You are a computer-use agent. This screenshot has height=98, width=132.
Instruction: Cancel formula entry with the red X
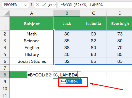38,5
